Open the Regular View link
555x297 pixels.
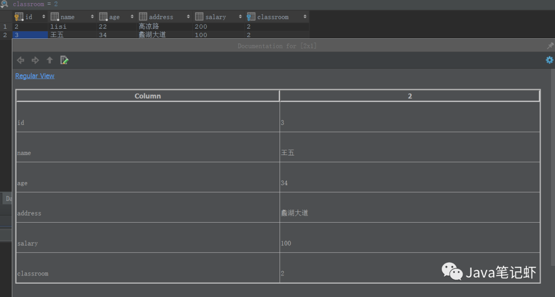(x=35, y=76)
